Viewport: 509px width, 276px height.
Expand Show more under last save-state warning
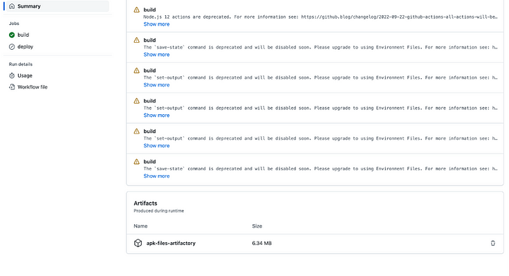click(156, 176)
